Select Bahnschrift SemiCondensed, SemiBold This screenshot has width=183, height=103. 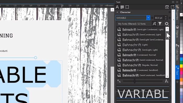[x=141, y=75]
